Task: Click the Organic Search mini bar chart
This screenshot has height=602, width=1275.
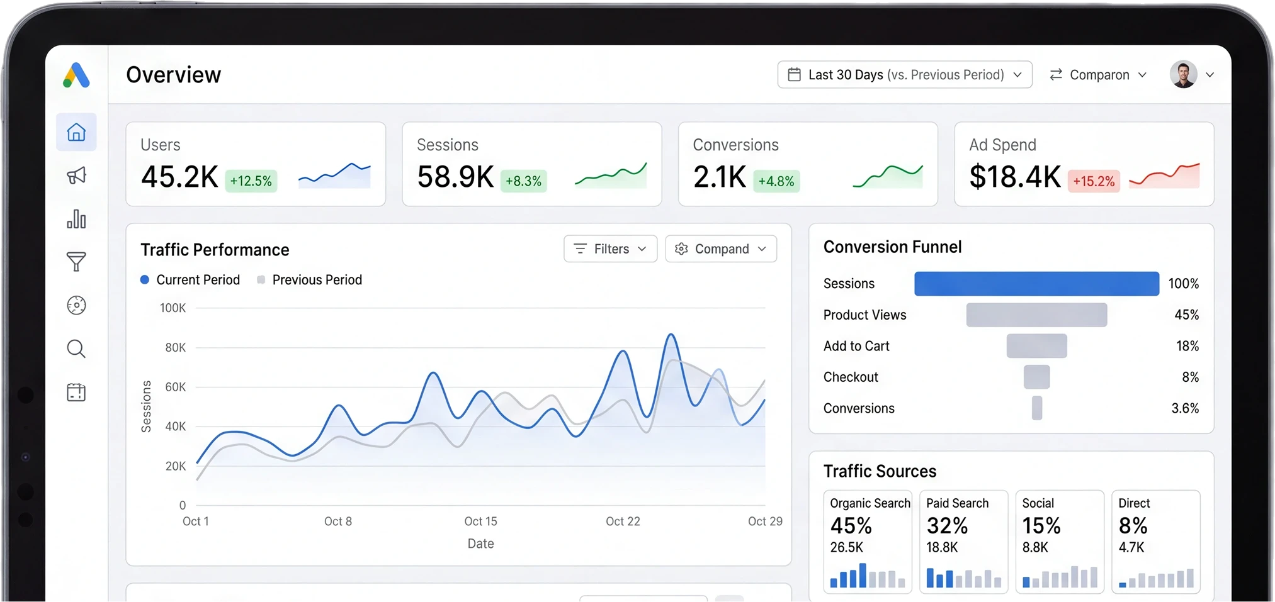Action: click(x=868, y=576)
